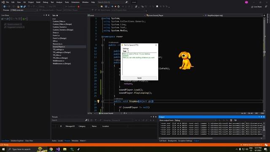Click the Clear All icon in Output panel

click(x=231, y=120)
